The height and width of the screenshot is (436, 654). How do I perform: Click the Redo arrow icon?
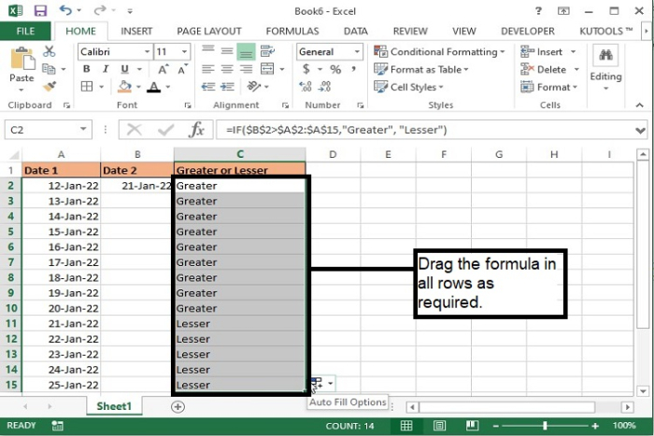pos(100,10)
